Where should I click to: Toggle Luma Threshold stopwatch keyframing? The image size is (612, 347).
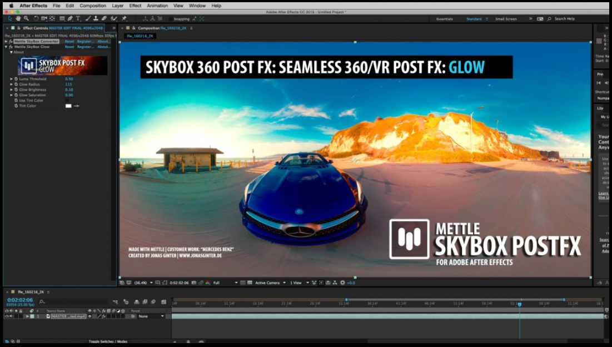point(16,79)
